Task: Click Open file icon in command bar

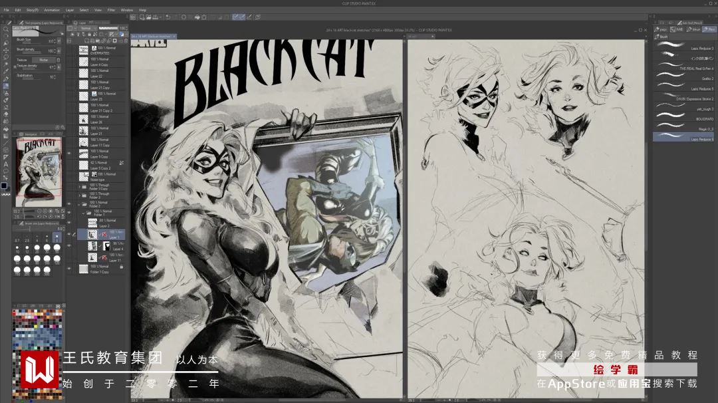Action: (x=149, y=17)
